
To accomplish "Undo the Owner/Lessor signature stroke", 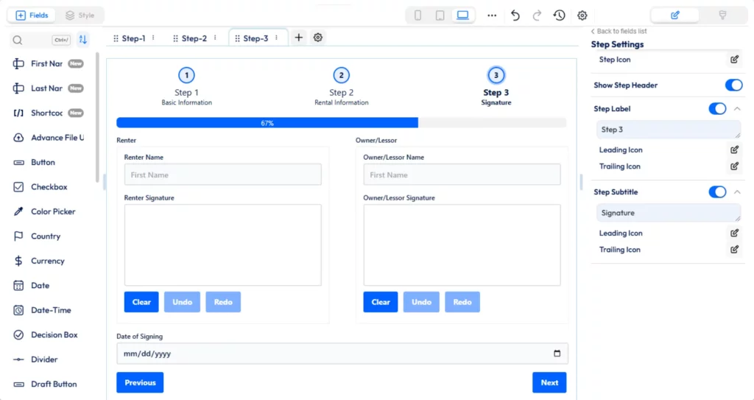I will [x=421, y=302].
